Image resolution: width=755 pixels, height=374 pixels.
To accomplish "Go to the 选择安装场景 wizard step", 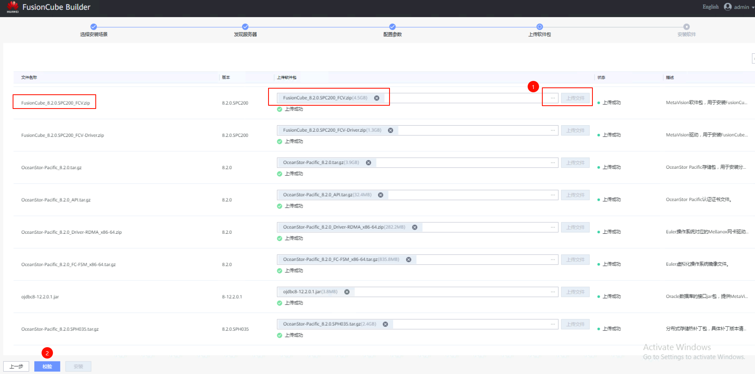I will pos(94,27).
